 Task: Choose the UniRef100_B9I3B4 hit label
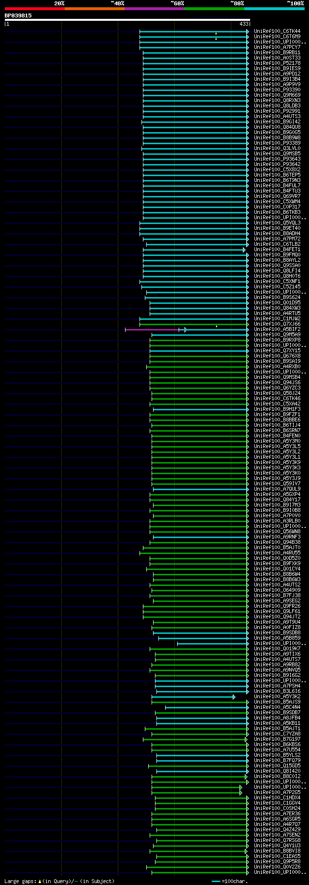click(x=277, y=79)
